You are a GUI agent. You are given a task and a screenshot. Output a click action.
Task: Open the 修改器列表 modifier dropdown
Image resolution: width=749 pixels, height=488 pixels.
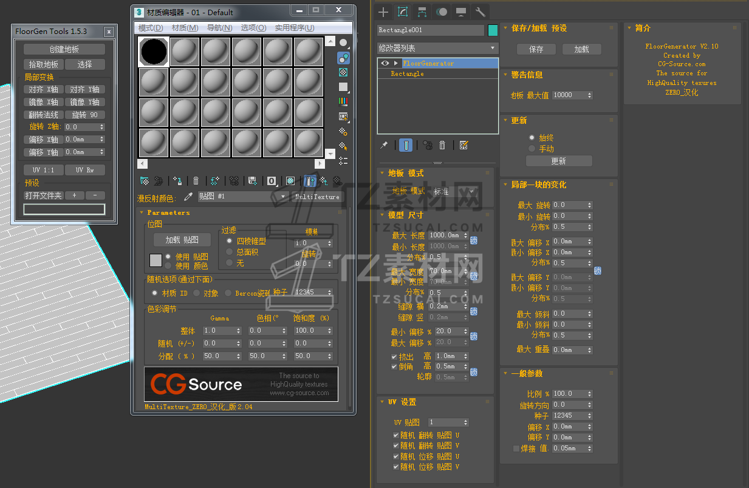437,47
